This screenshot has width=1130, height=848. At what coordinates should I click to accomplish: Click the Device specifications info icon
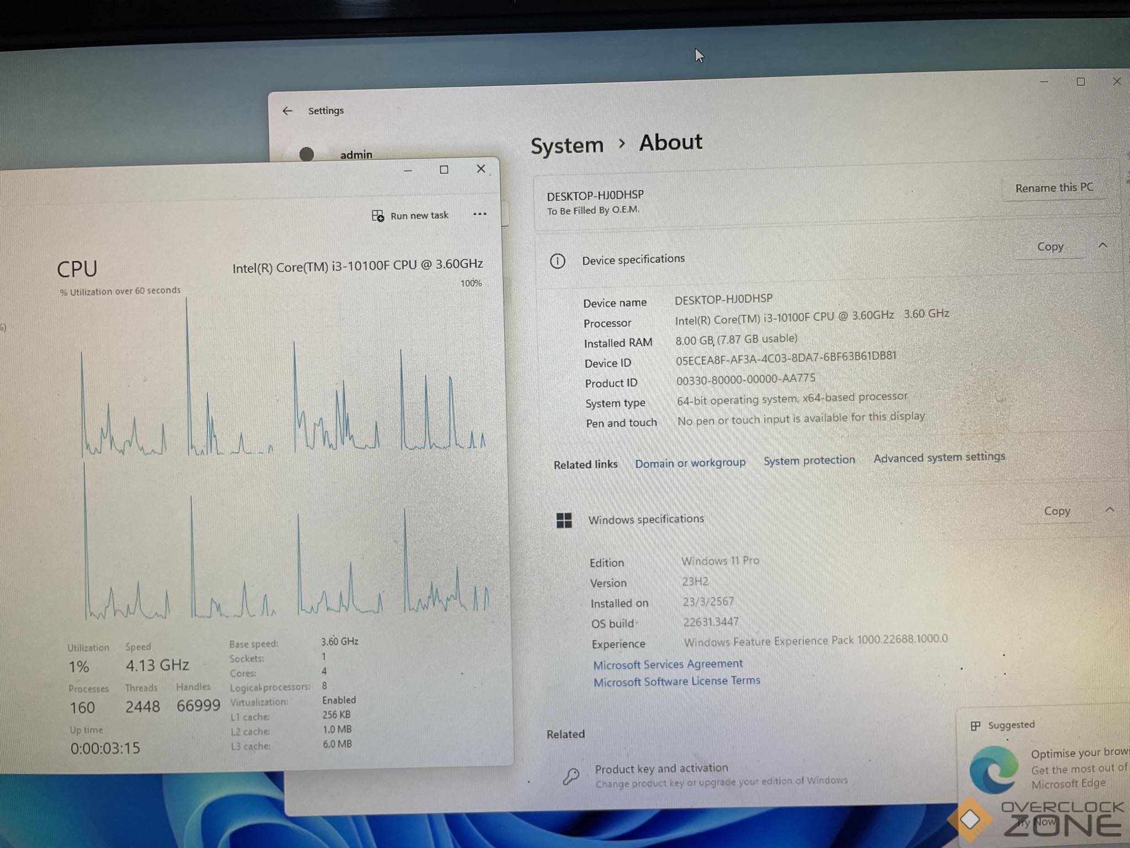pos(557,261)
